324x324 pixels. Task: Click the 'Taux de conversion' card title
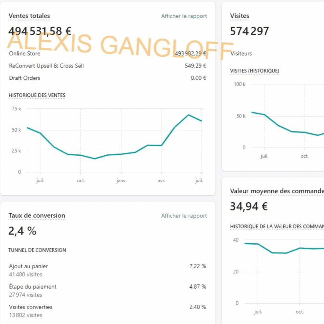(x=37, y=215)
